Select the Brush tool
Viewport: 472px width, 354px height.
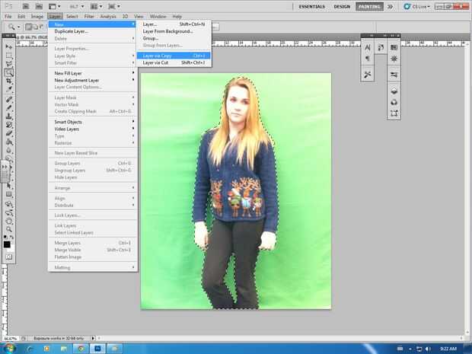point(8,107)
